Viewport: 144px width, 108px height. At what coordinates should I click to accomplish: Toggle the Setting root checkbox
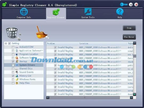pos(9,43)
